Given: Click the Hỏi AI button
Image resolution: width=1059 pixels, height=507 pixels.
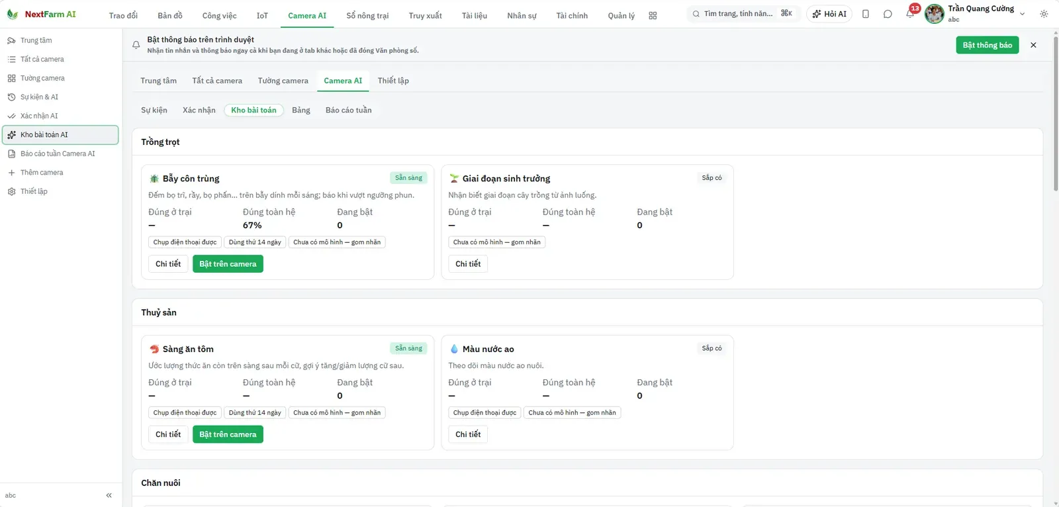Looking at the screenshot, I should pos(829,14).
